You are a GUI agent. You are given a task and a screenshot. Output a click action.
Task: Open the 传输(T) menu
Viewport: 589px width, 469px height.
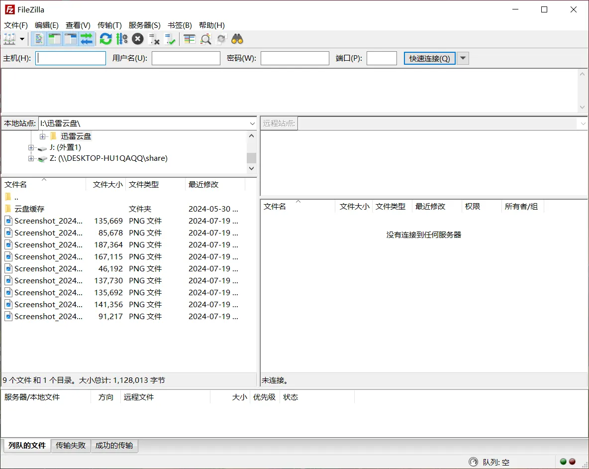pyautogui.click(x=109, y=25)
